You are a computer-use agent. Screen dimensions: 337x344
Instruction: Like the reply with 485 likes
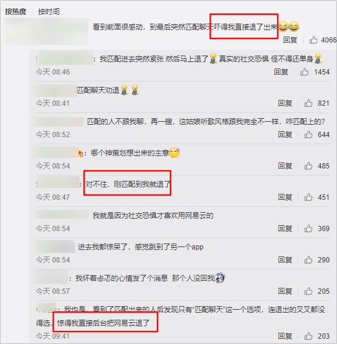coord(308,166)
